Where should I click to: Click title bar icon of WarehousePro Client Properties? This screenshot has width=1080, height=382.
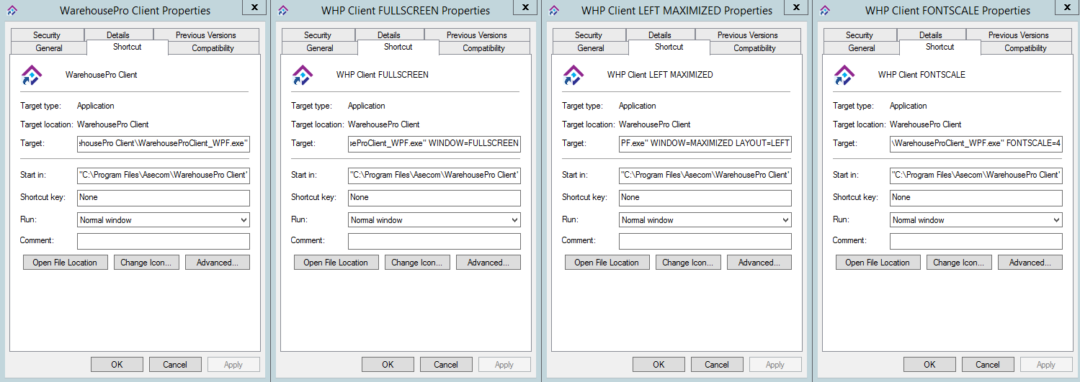12,11
